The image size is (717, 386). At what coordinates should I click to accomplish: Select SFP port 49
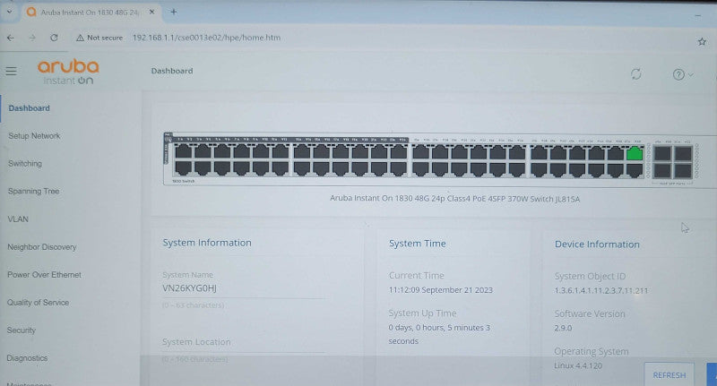(x=662, y=153)
